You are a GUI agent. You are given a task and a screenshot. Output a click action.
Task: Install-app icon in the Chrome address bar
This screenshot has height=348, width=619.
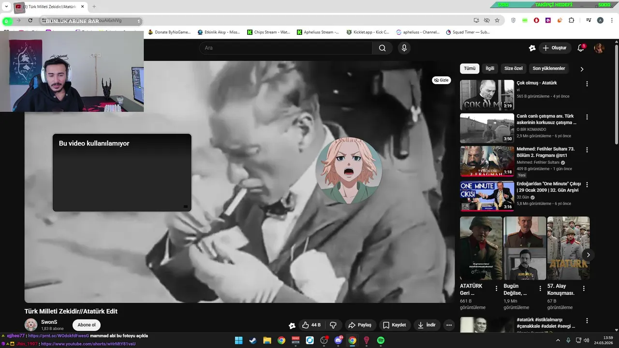476,20
